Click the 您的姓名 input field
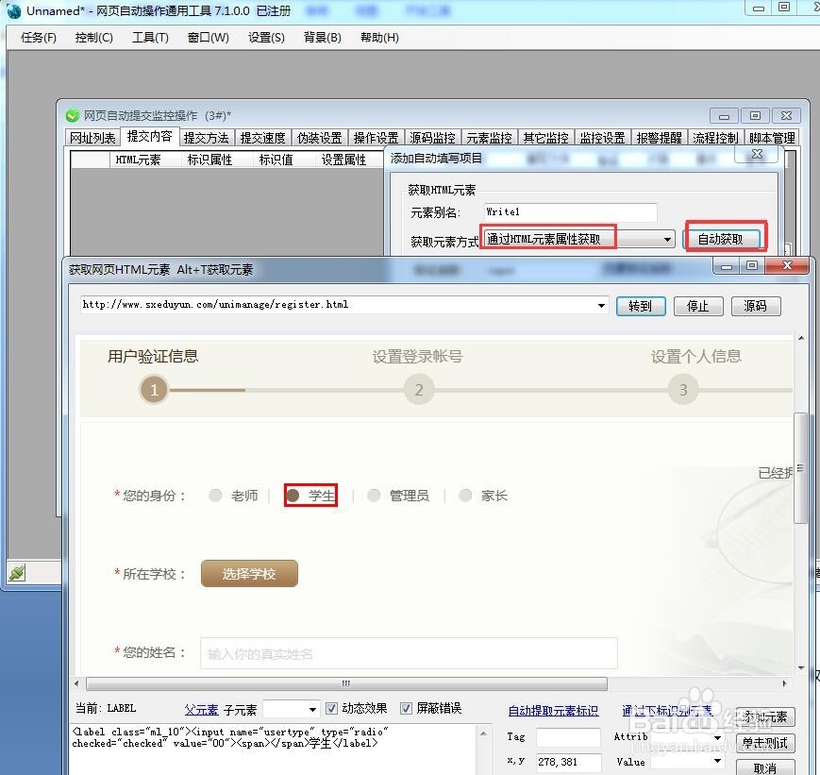 coord(406,653)
